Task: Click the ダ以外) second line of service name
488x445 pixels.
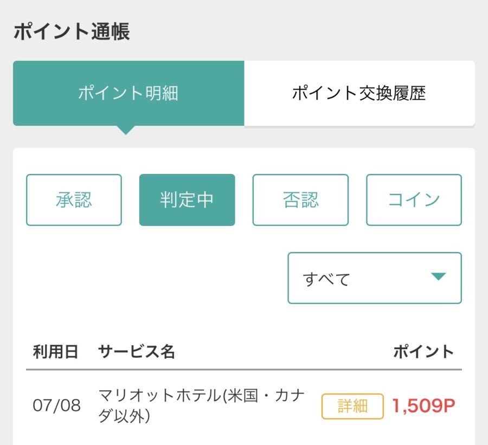Action: (124, 416)
